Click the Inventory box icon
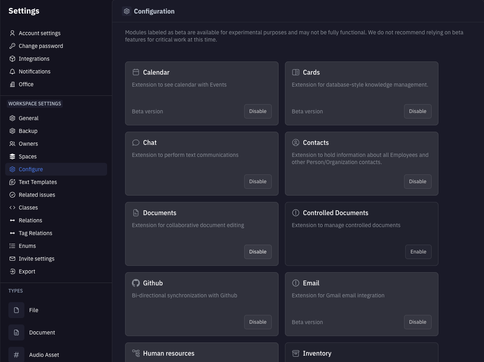484x362 pixels. click(x=295, y=353)
